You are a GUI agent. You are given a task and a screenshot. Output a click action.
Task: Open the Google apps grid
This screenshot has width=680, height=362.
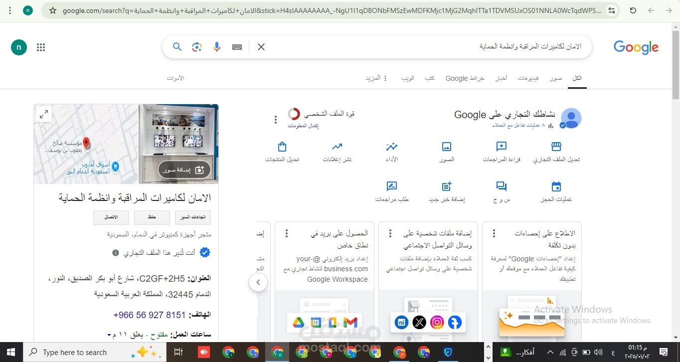tap(41, 47)
